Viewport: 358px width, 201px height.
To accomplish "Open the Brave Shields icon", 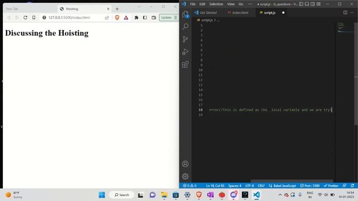I will tap(117, 17).
